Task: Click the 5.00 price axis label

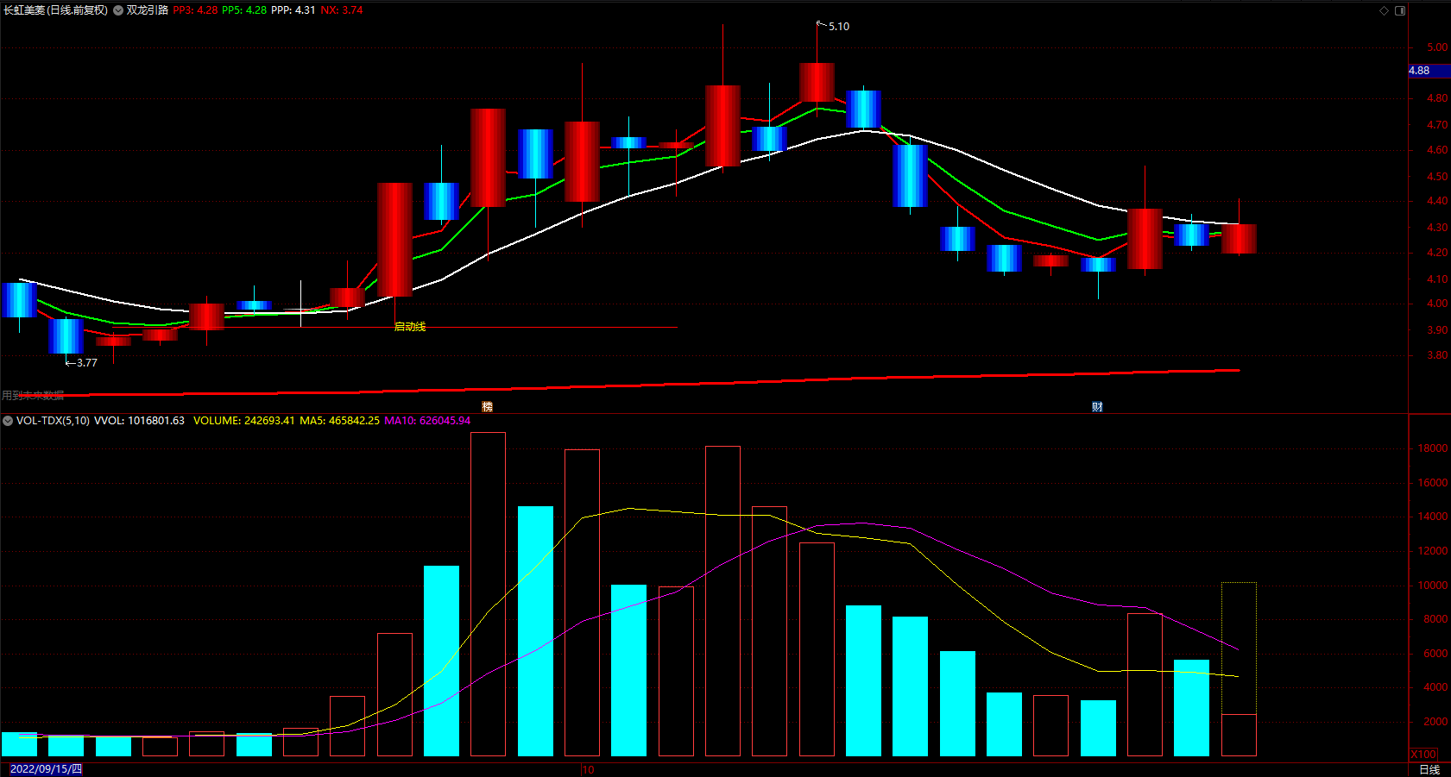Action: [1437, 47]
